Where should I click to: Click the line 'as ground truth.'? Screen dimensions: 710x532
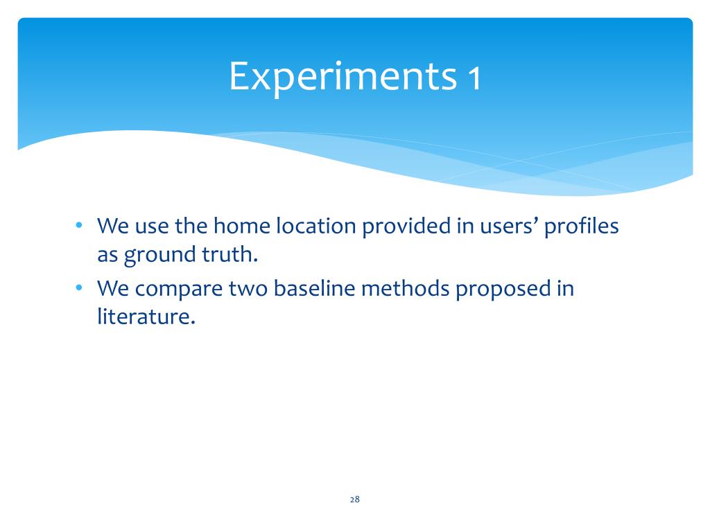tap(177, 254)
